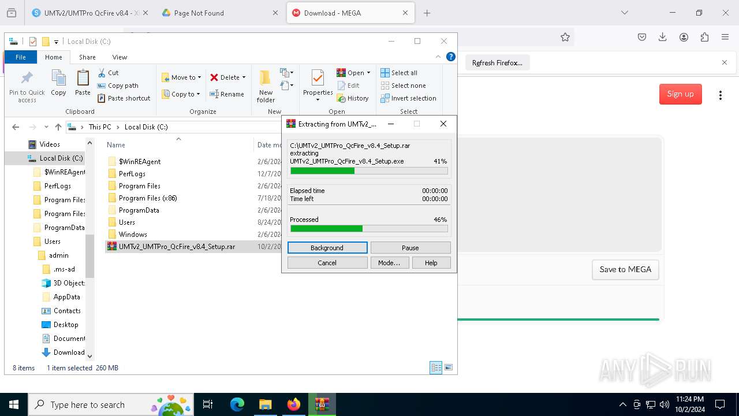Open the Firefox account icon

(684, 37)
